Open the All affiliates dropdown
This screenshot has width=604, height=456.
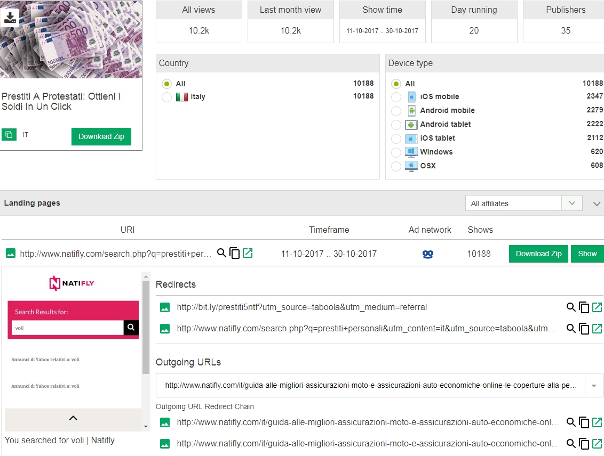524,203
